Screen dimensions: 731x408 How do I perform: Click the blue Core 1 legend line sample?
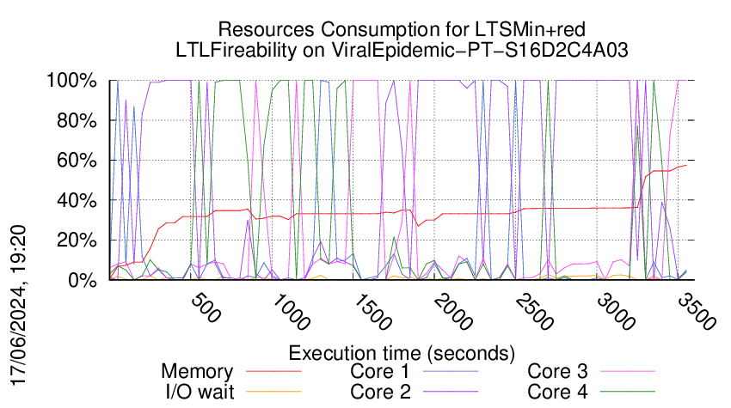pyautogui.click(x=451, y=371)
